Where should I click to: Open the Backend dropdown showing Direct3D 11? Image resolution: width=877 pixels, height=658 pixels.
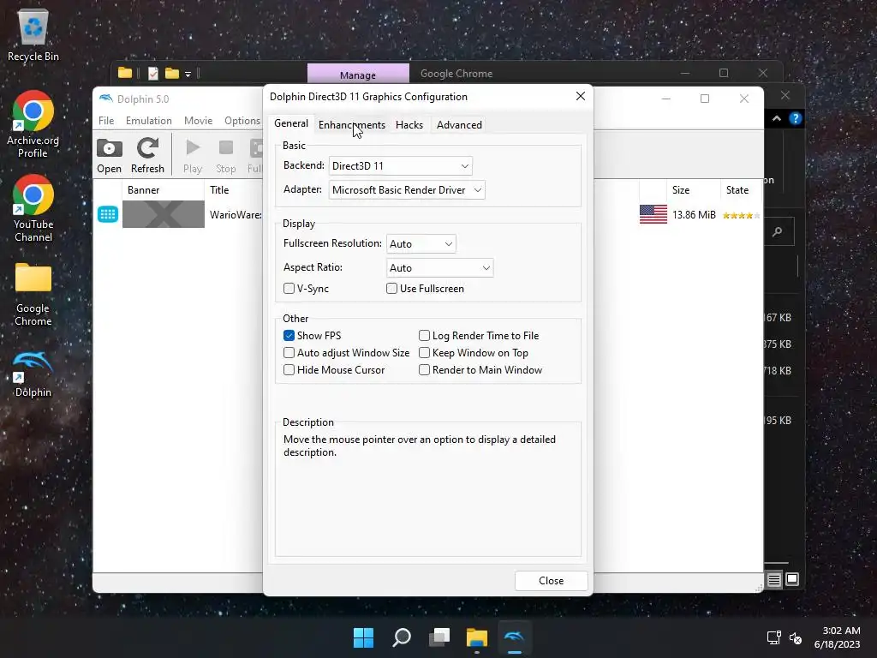pos(401,165)
